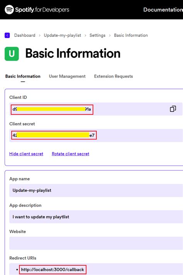This screenshot has height=275, width=183.
Task: Click the purple back arrow icon
Action: [x=7, y=35]
